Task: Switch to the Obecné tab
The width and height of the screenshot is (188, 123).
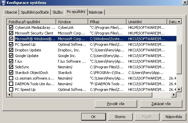Action: (x=11, y=12)
